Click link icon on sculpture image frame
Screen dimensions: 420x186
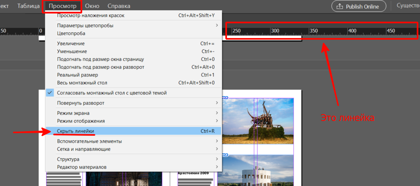pos(225,98)
